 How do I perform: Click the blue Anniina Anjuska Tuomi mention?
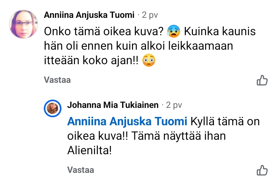click(x=127, y=121)
